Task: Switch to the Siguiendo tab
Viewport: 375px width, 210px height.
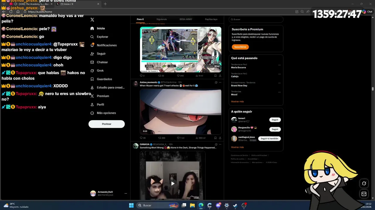Action: [x=161, y=19]
